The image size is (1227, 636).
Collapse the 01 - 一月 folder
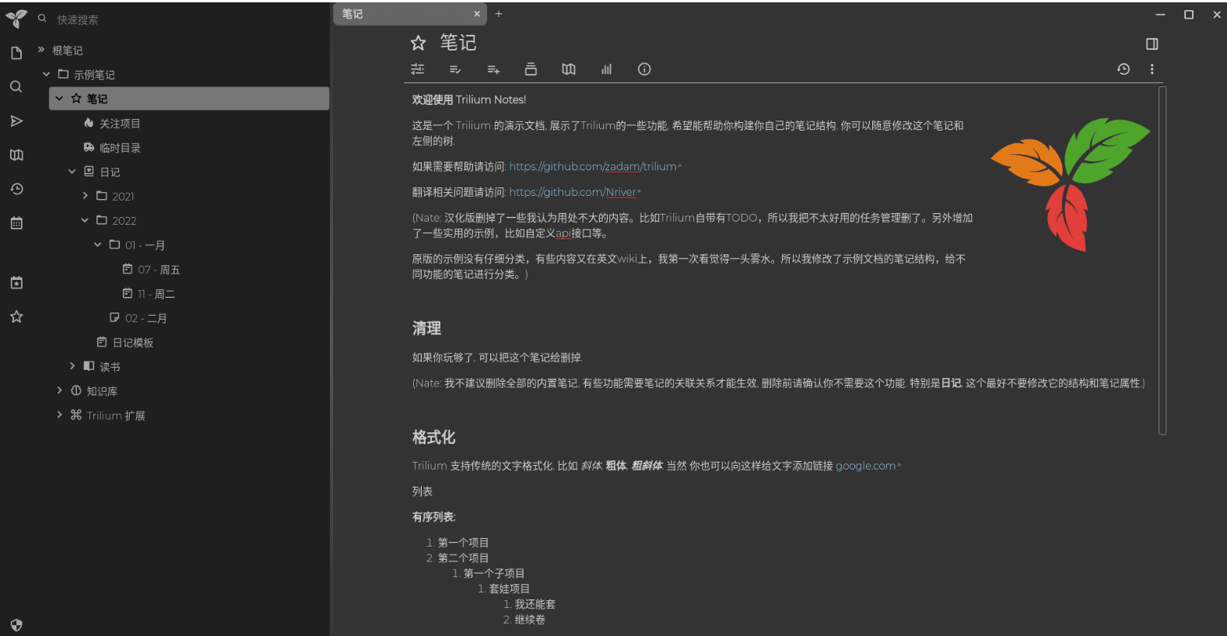tap(98, 245)
